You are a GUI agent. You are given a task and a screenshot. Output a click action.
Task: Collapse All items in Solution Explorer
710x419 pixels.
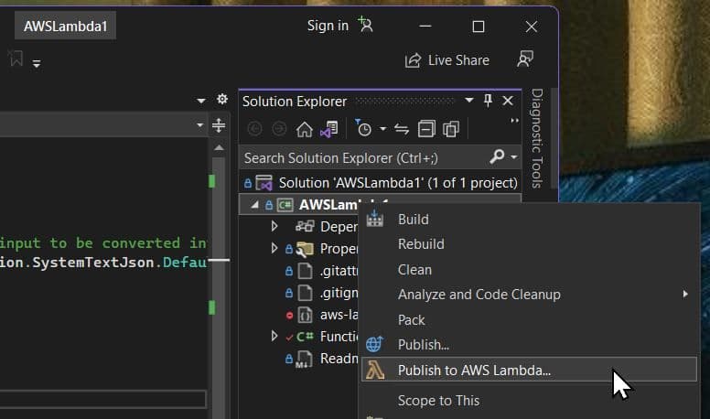tap(426, 129)
